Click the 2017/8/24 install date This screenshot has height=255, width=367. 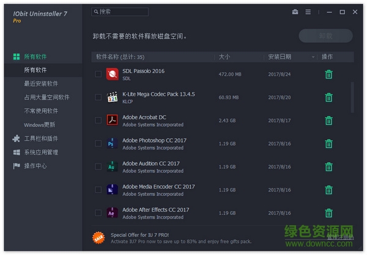pyautogui.click(x=280, y=74)
